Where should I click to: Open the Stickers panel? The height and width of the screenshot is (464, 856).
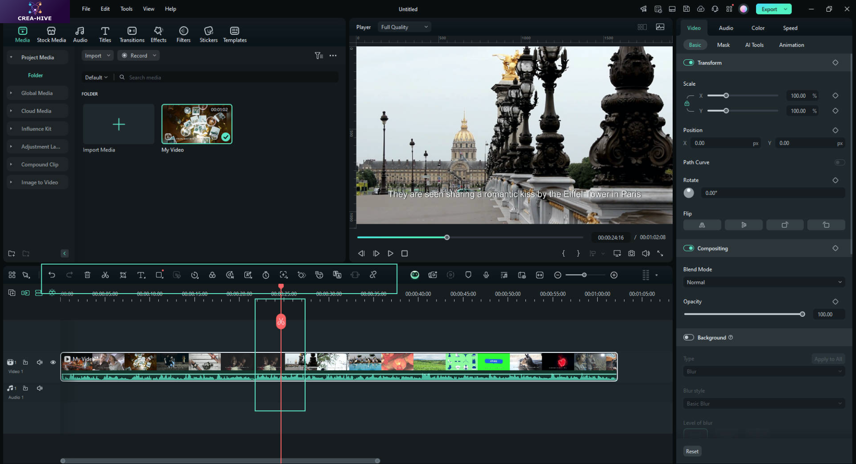click(x=208, y=34)
